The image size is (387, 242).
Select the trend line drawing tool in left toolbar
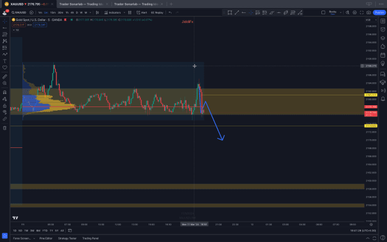pos(5,28)
